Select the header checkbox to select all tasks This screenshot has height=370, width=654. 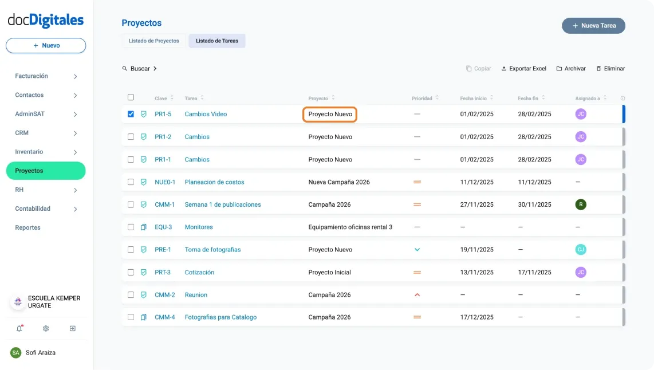(131, 97)
